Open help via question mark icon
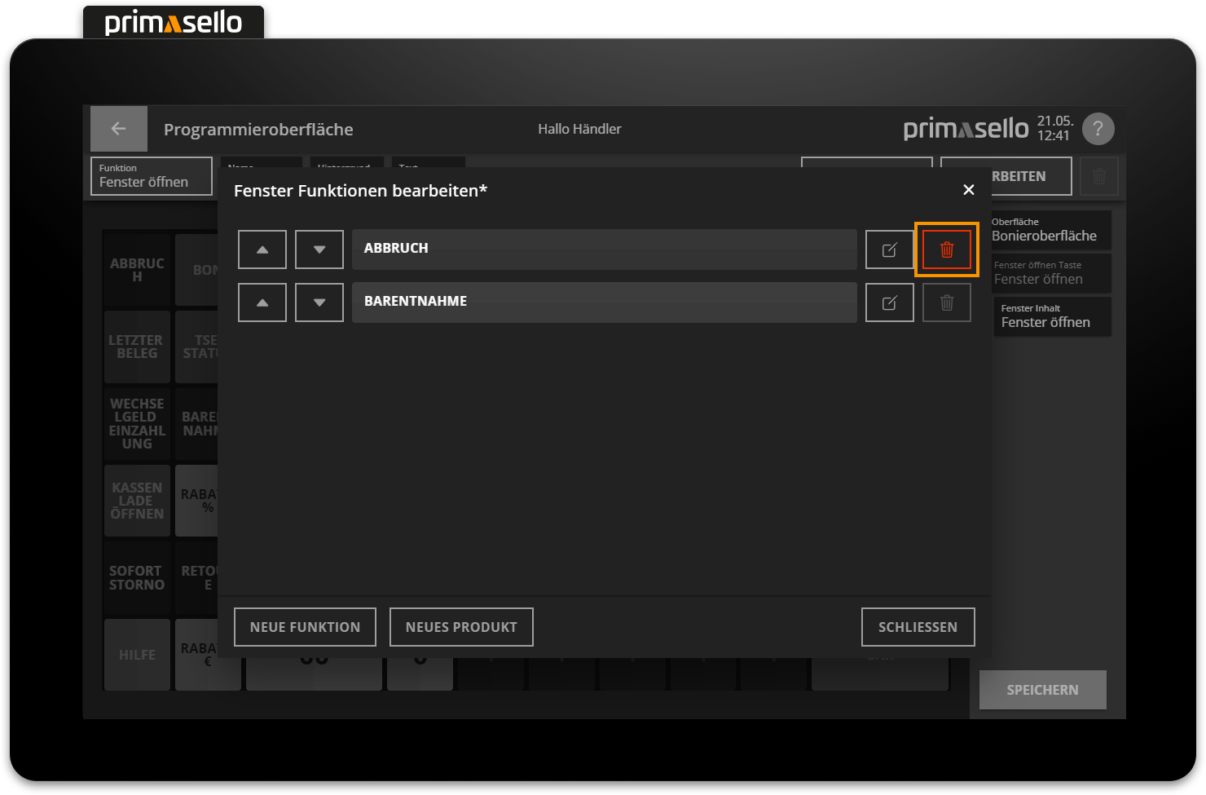The height and width of the screenshot is (795, 1206). (x=1098, y=129)
